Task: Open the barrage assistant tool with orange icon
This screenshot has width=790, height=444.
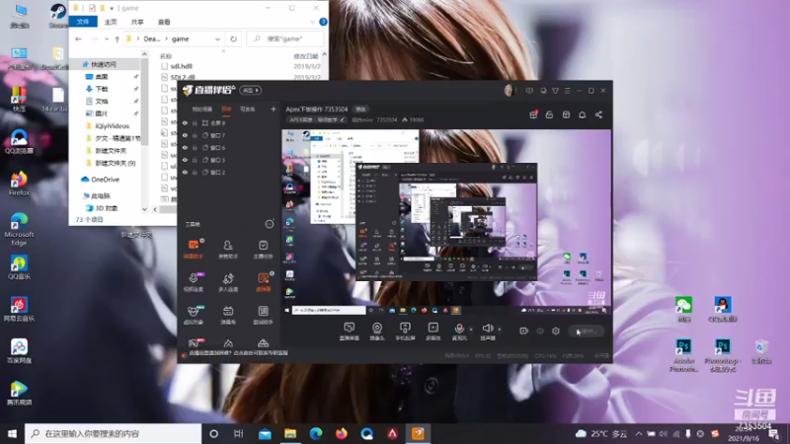Action: [194, 249]
